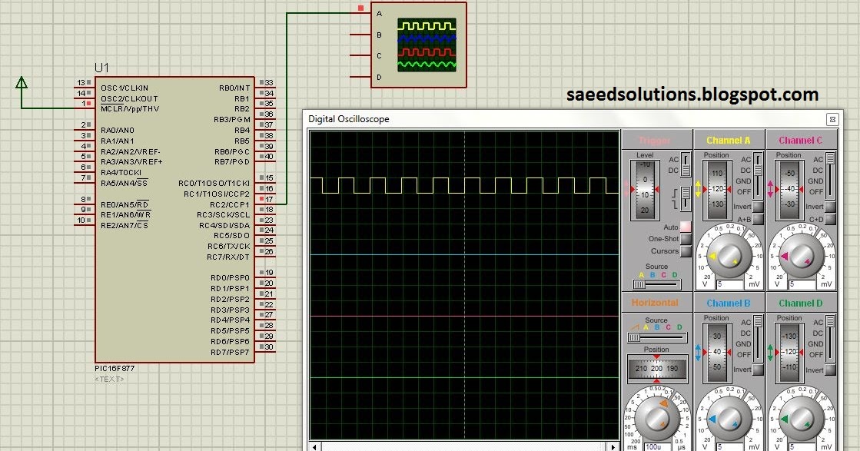Click the Horizontal timebase dial

[656, 419]
